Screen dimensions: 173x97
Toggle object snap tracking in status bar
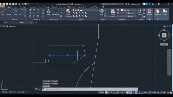point(128,93)
